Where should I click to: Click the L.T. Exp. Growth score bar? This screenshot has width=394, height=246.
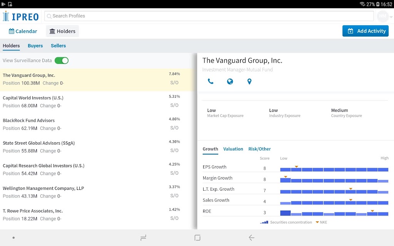(x=334, y=191)
